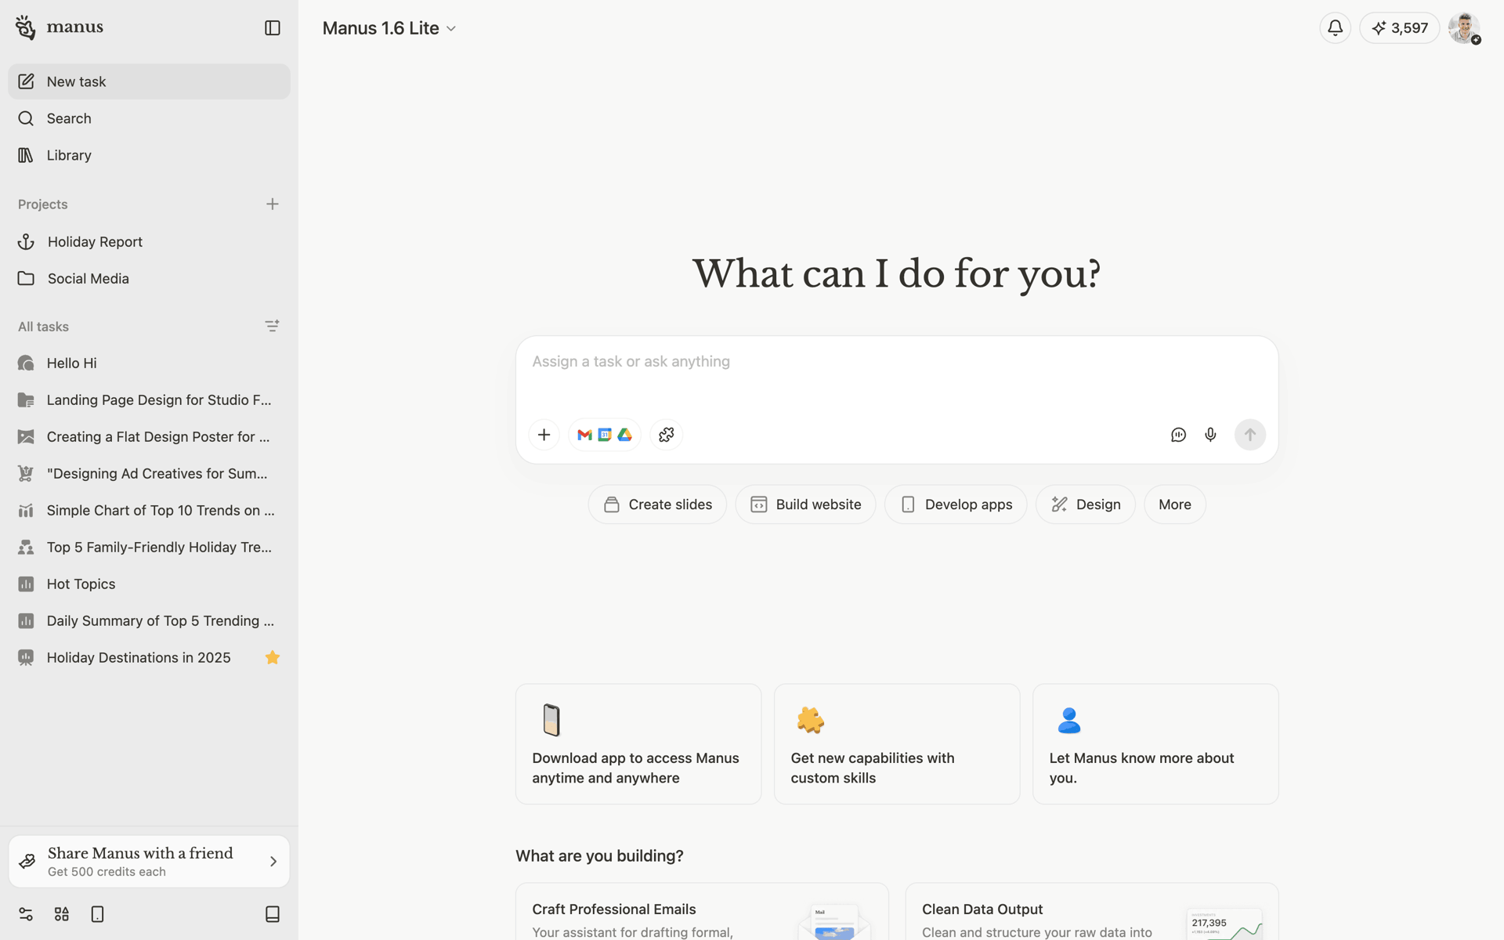This screenshot has width=1504, height=940.
Task: Open Designing Ad Creatives for Summer task
Action: click(149, 473)
